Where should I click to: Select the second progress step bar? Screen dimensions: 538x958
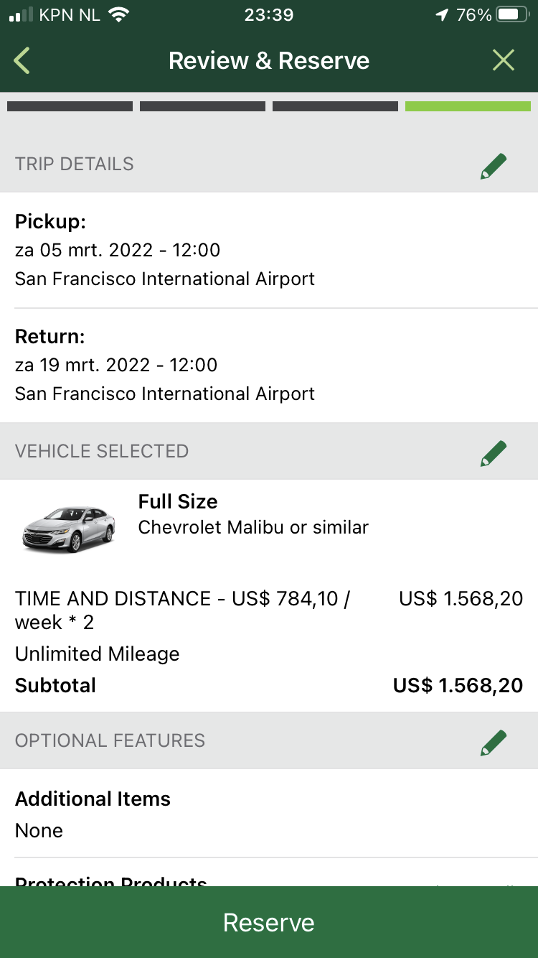202,106
